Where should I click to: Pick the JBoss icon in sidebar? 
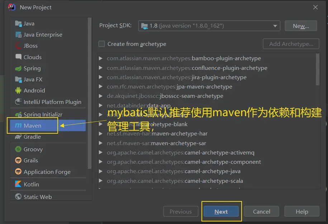coord(18,46)
